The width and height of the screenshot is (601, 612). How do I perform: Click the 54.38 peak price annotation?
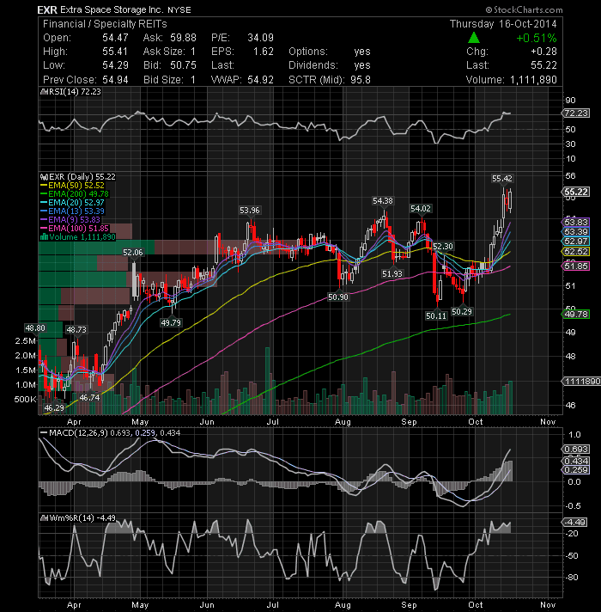383,201
